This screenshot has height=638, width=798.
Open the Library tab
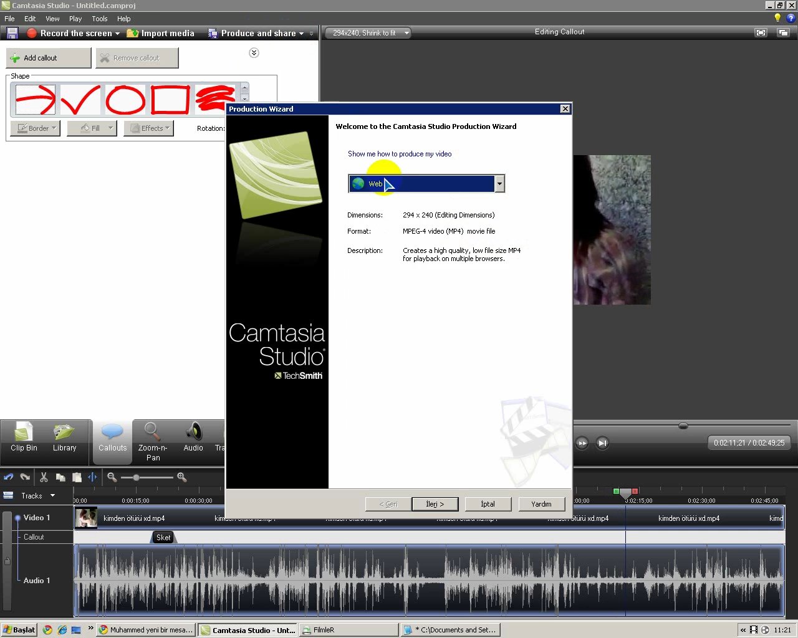[64, 437]
